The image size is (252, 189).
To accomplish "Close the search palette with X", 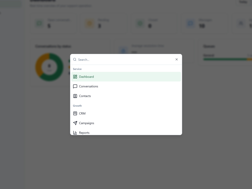I will (177, 59).
